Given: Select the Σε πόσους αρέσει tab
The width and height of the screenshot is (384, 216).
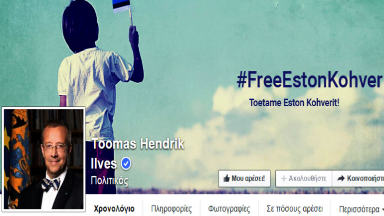Looking at the screenshot, I should pyautogui.click(x=295, y=209).
